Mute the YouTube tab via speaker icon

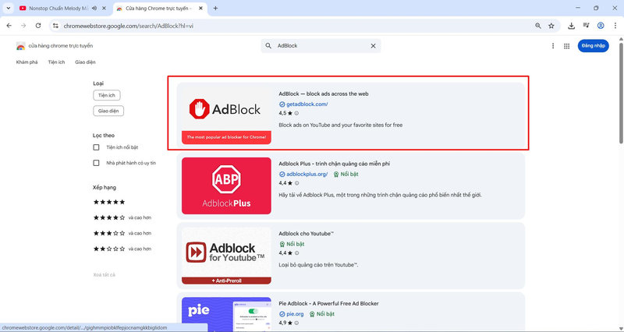pos(94,8)
